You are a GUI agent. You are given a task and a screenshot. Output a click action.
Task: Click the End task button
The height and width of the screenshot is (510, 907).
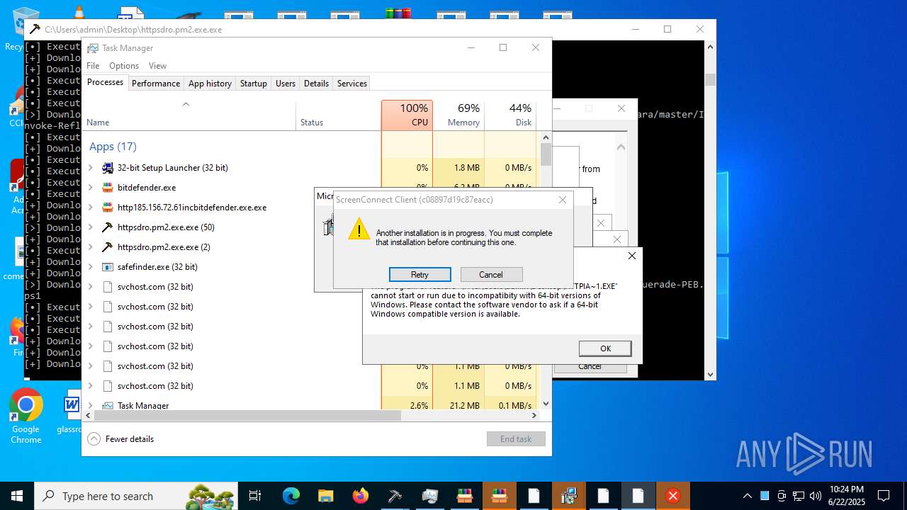pyautogui.click(x=516, y=439)
